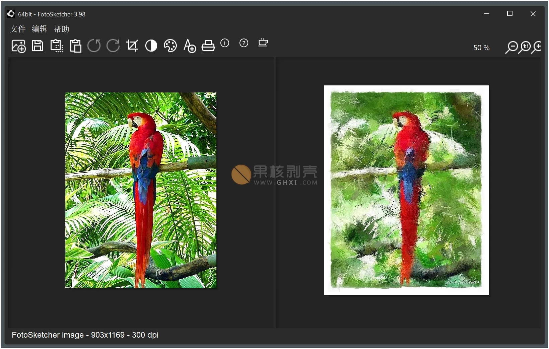Redo the last action
The width and height of the screenshot is (549, 349).
tap(113, 46)
